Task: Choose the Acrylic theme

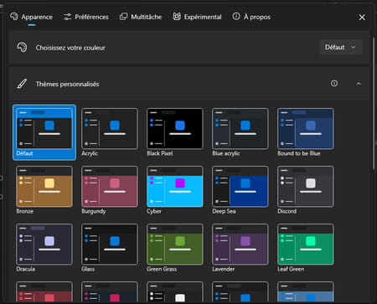Action: click(110, 132)
